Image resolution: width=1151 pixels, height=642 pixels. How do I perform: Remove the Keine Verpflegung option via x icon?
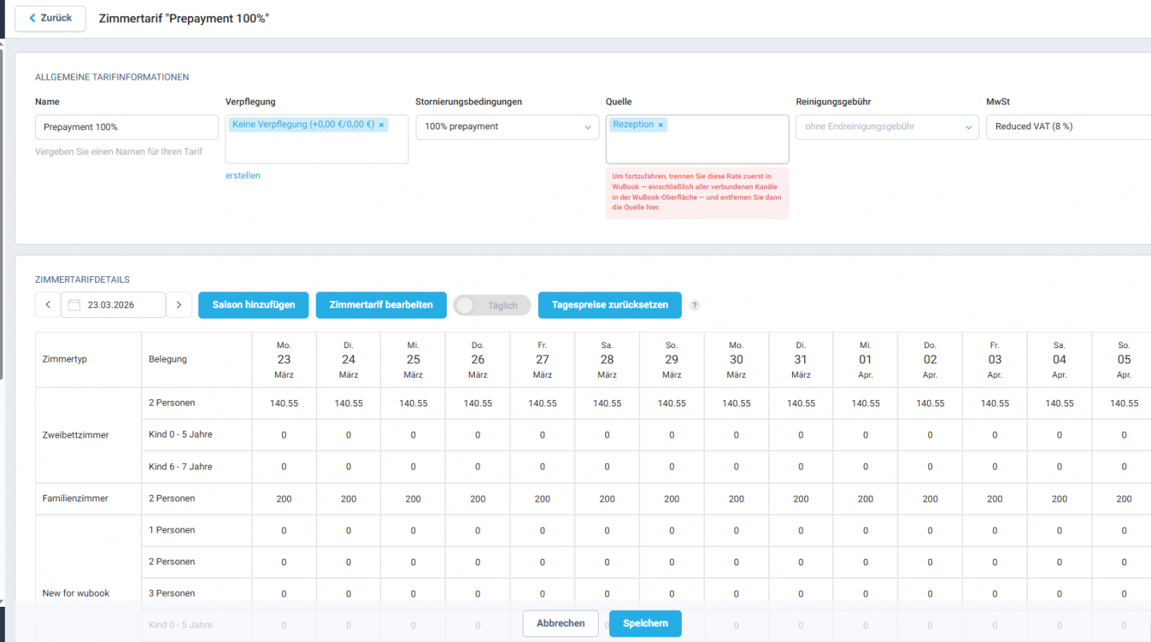pos(381,124)
